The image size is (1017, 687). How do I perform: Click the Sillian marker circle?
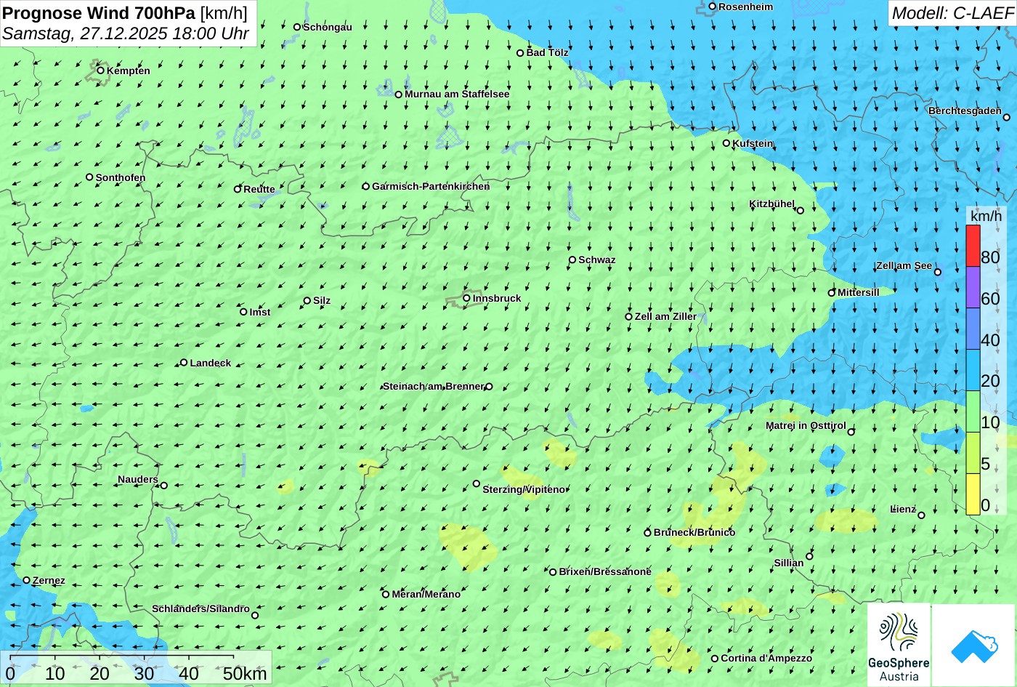pyautogui.click(x=809, y=557)
